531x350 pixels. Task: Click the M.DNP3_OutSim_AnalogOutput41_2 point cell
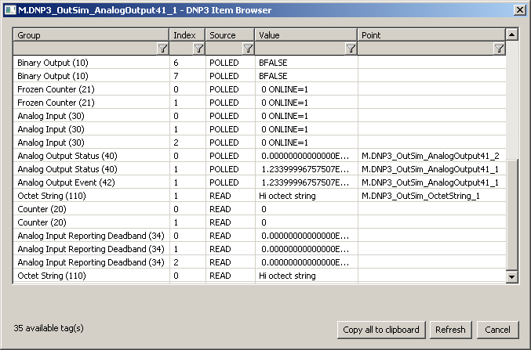(x=430, y=156)
